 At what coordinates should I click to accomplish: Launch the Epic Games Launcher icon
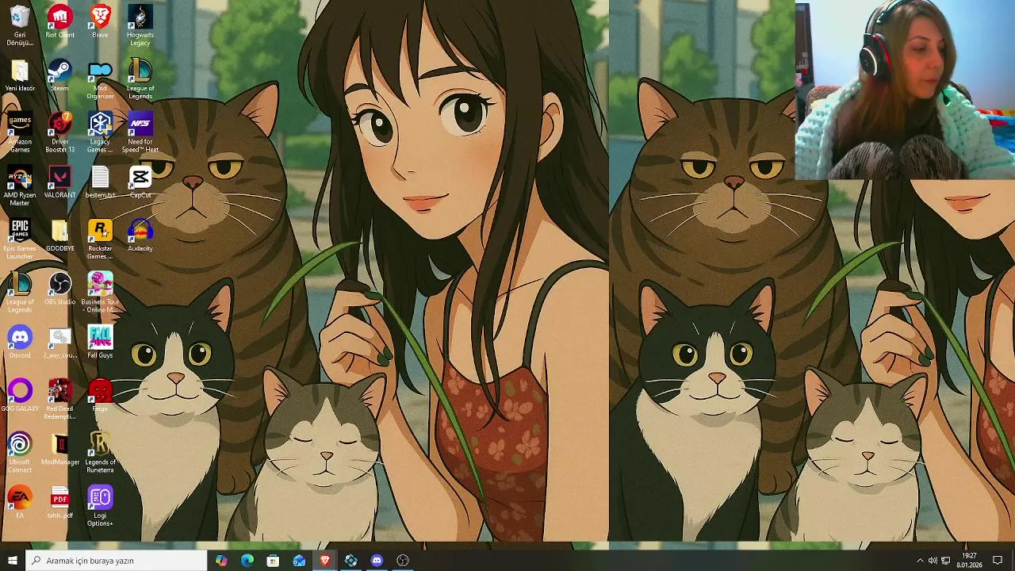pos(20,240)
